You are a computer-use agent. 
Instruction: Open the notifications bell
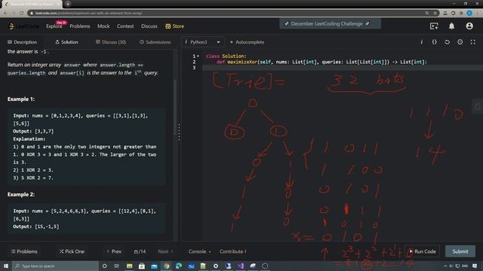[x=451, y=26]
